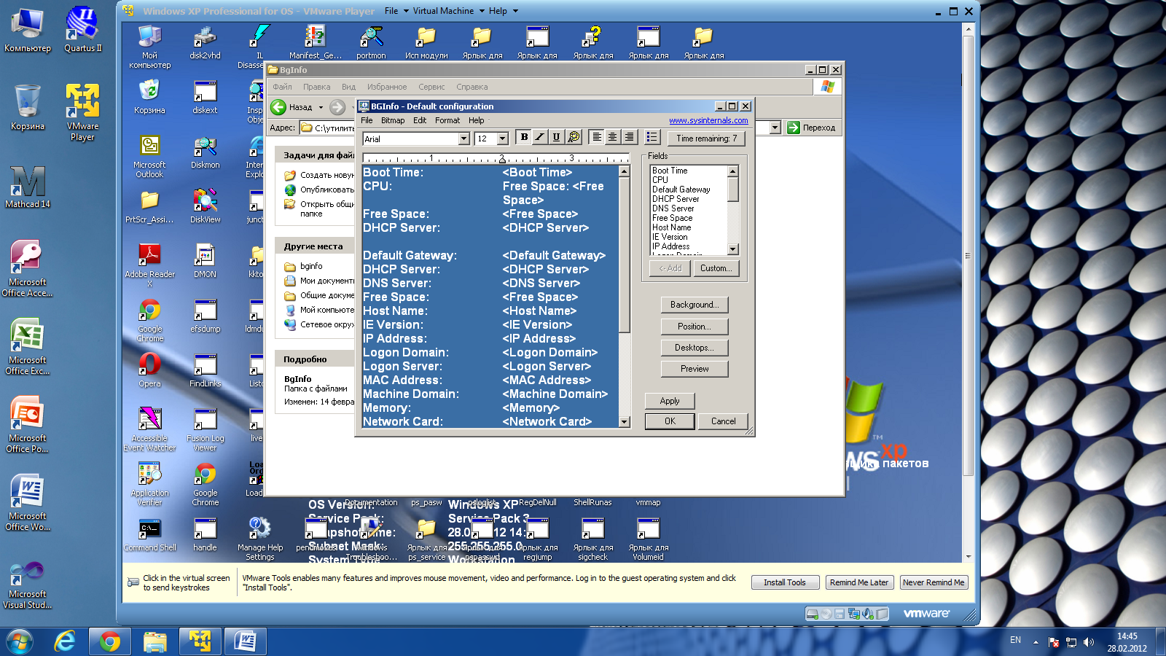Viewport: 1166px width, 656px height.
Task: Open the www.sysinternals.com link
Action: 708,120
